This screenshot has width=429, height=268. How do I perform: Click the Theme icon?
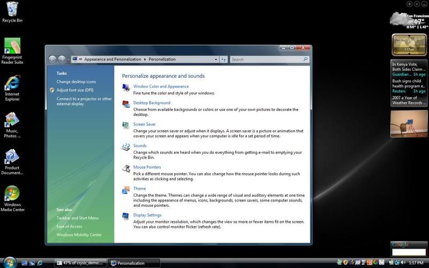[126, 190]
